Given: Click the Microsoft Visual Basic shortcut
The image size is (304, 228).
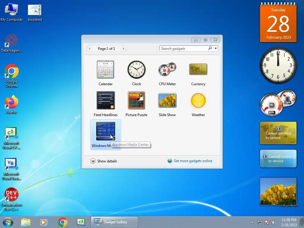Looking at the screenshot, I should click(12, 169).
